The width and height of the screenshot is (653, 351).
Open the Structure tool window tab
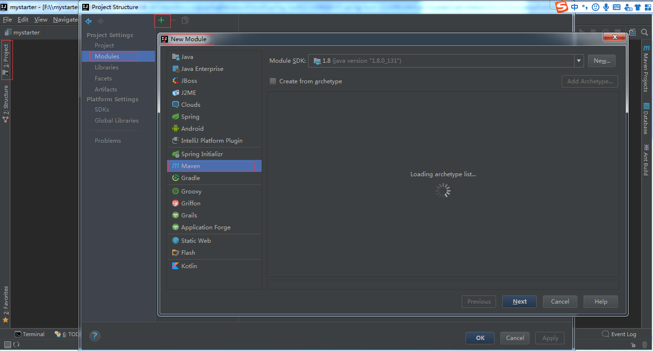[6, 103]
